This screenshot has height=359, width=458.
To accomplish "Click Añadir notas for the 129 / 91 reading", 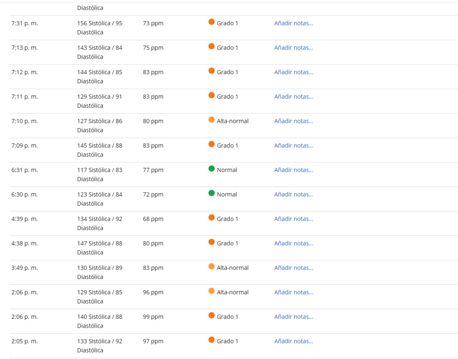I will click(293, 97).
